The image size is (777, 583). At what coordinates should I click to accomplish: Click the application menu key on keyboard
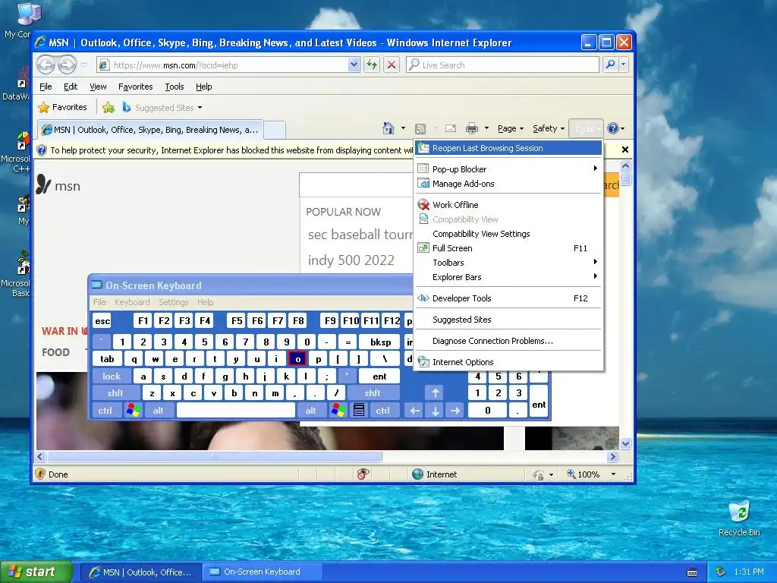(359, 411)
